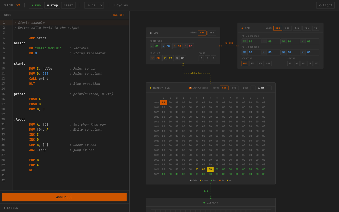The image size is (339, 212).
Task: Click the SP stack pointer register
Action: coord(168,58)
